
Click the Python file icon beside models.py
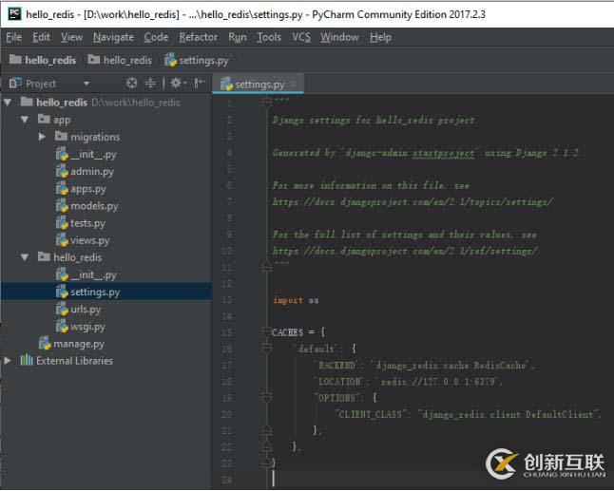pyautogui.click(x=62, y=206)
